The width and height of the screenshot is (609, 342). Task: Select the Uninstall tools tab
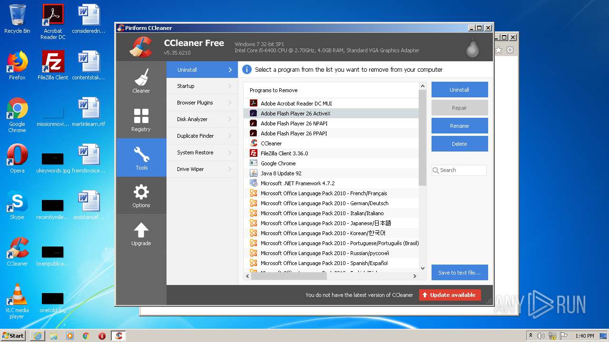(x=202, y=70)
